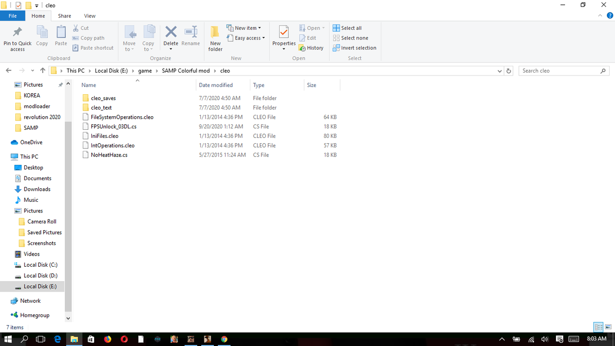Open KOREA in navigation pane
The image size is (615, 346).
tap(32, 95)
